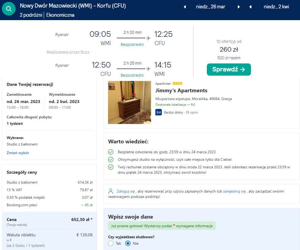Click the three-star rating icons
The height and width of the screenshot is (250, 300).
point(178,84)
